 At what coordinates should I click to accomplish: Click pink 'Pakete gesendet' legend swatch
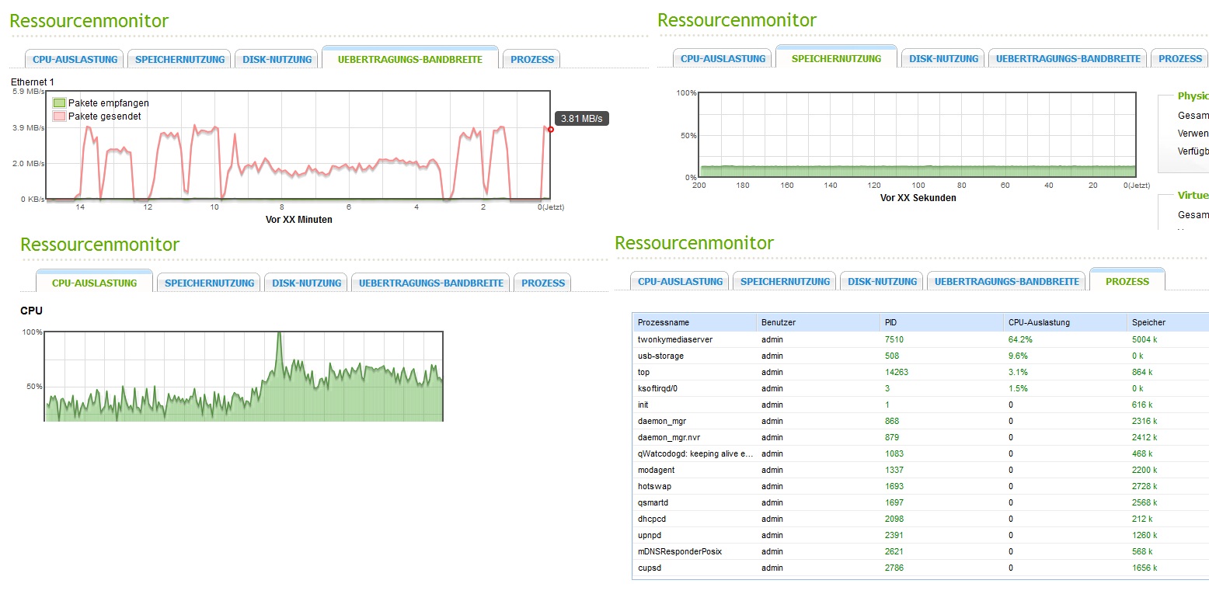(59, 116)
